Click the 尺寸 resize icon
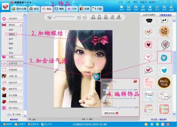The width and height of the screenshot is (177, 127). pos(157,8)
